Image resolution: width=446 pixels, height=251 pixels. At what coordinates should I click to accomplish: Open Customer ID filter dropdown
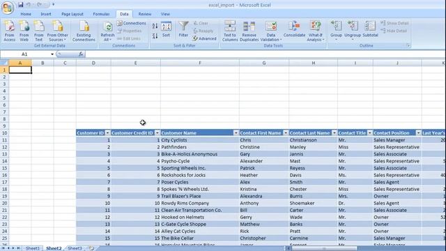107,133
